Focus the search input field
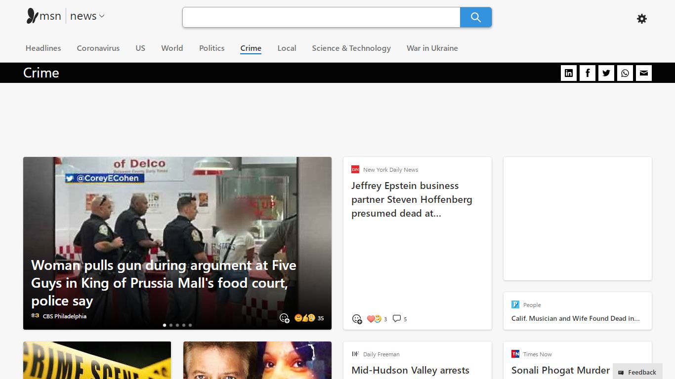 tap(321, 17)
